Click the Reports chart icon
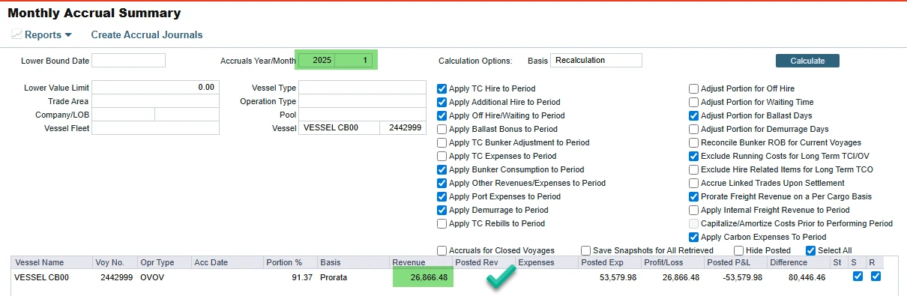Screen dimensions: 907x296 click(x=16, y=34)
